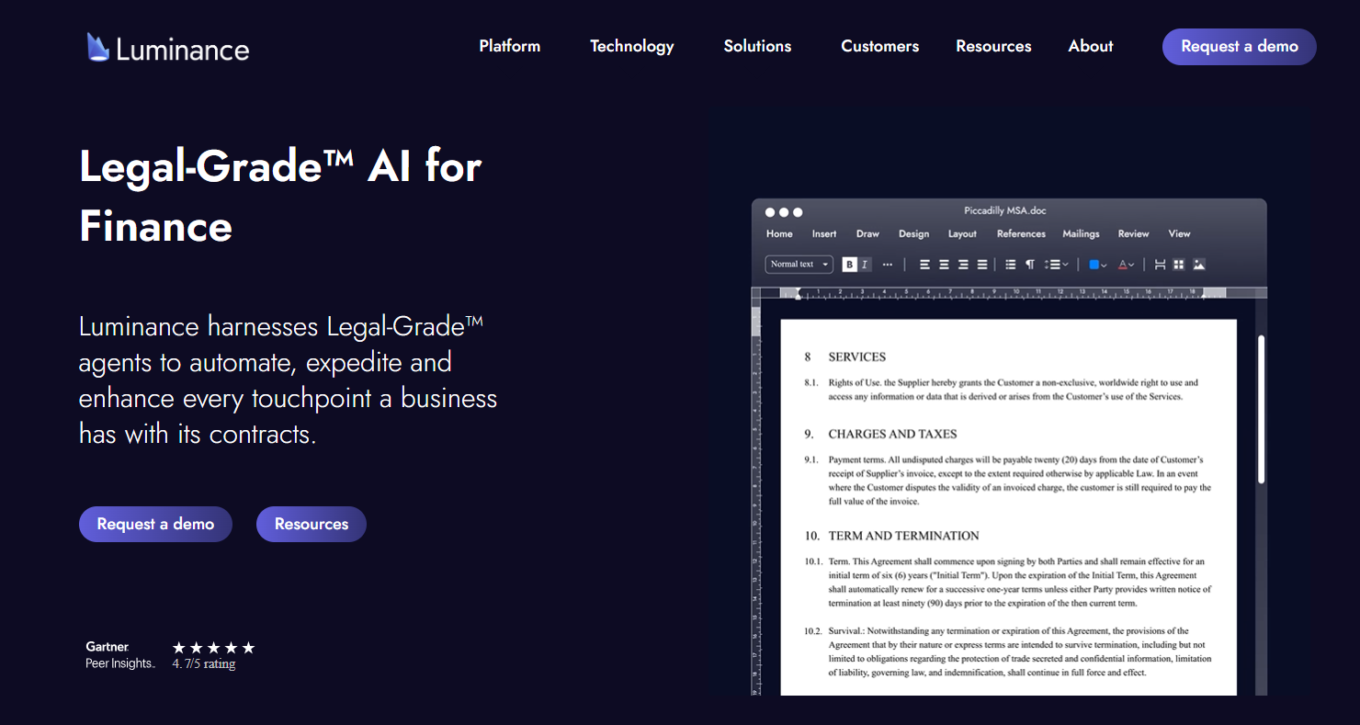Open more formatting options (three dots)

887,265
